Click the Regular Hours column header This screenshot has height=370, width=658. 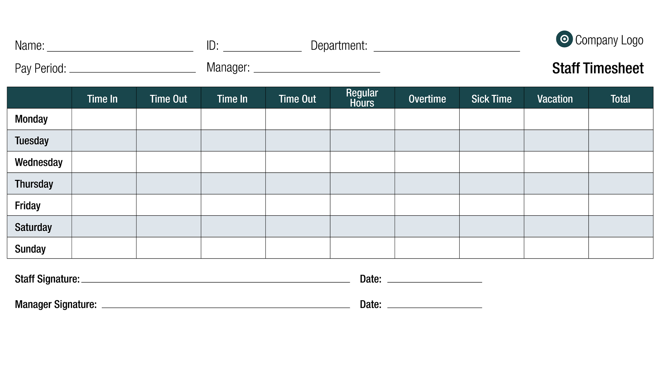(x=362, y=98)
